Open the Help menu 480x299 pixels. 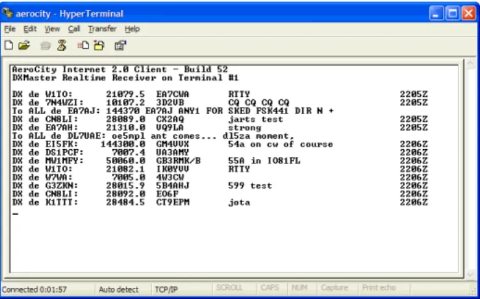[x=132, y=29]
